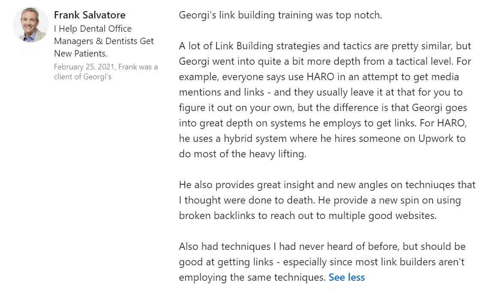The width and height of the screenshot is (499, 291).
Task: Select 'A lot of Link Building' paragraph start
Action: pyautogui.click(x=226, y=46)
